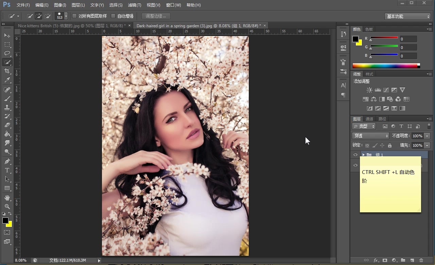
Task: Enable 对所有图层取样 checkbox
Action: pyautogui.click(x=74, y=16)
